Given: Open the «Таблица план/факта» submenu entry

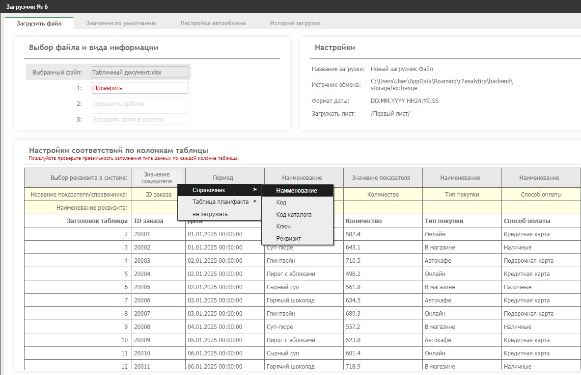Looking at the screenshot, I should [x=220, y=202].
